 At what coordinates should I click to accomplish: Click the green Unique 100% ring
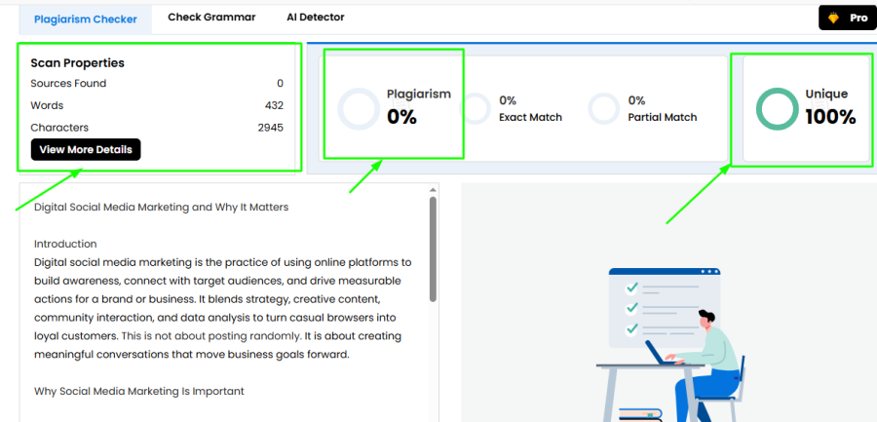[777, 109]
